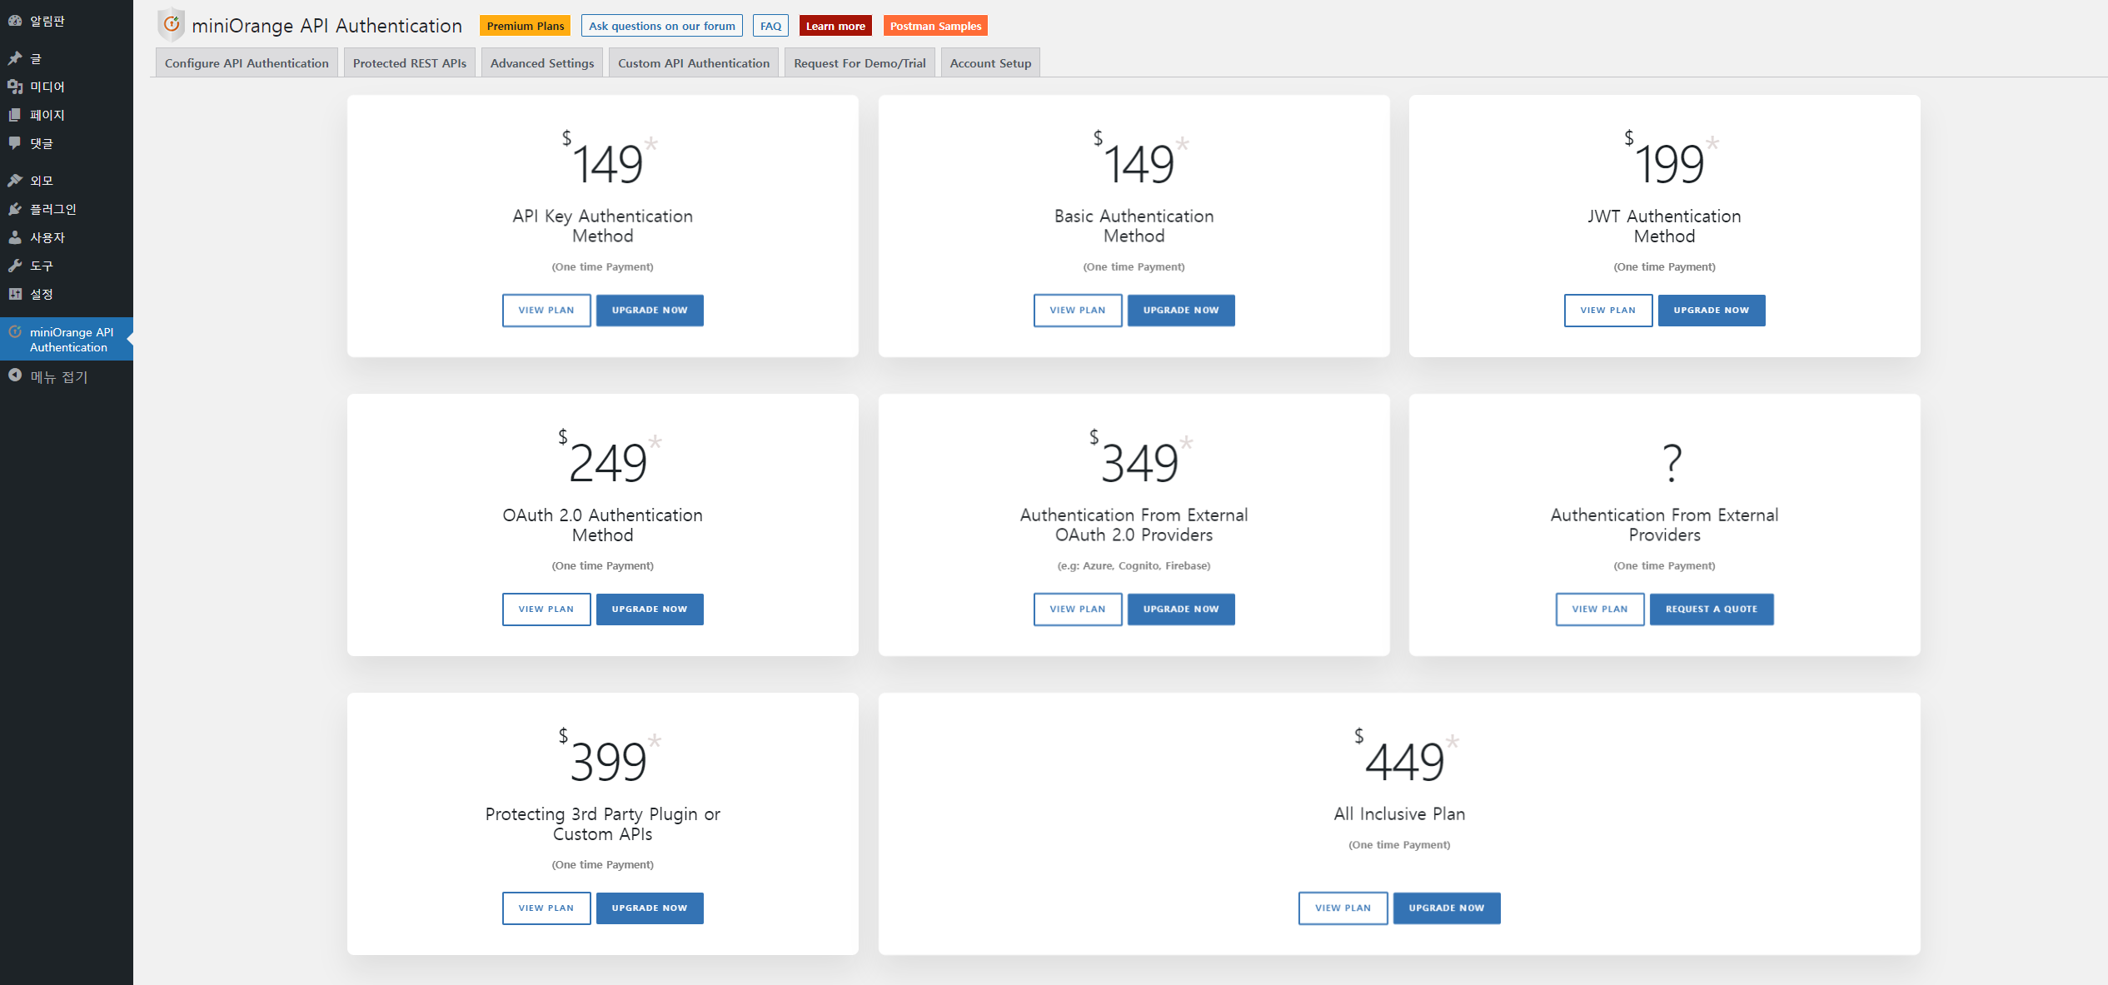Open the 플러그인 menu item
This screenshot has width=2108, height=985.
(67, 209)
